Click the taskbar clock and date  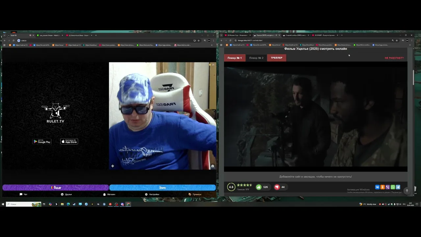410,204
